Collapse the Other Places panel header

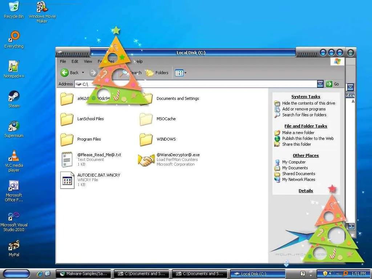pyautogui.click(x=306, y=155)
